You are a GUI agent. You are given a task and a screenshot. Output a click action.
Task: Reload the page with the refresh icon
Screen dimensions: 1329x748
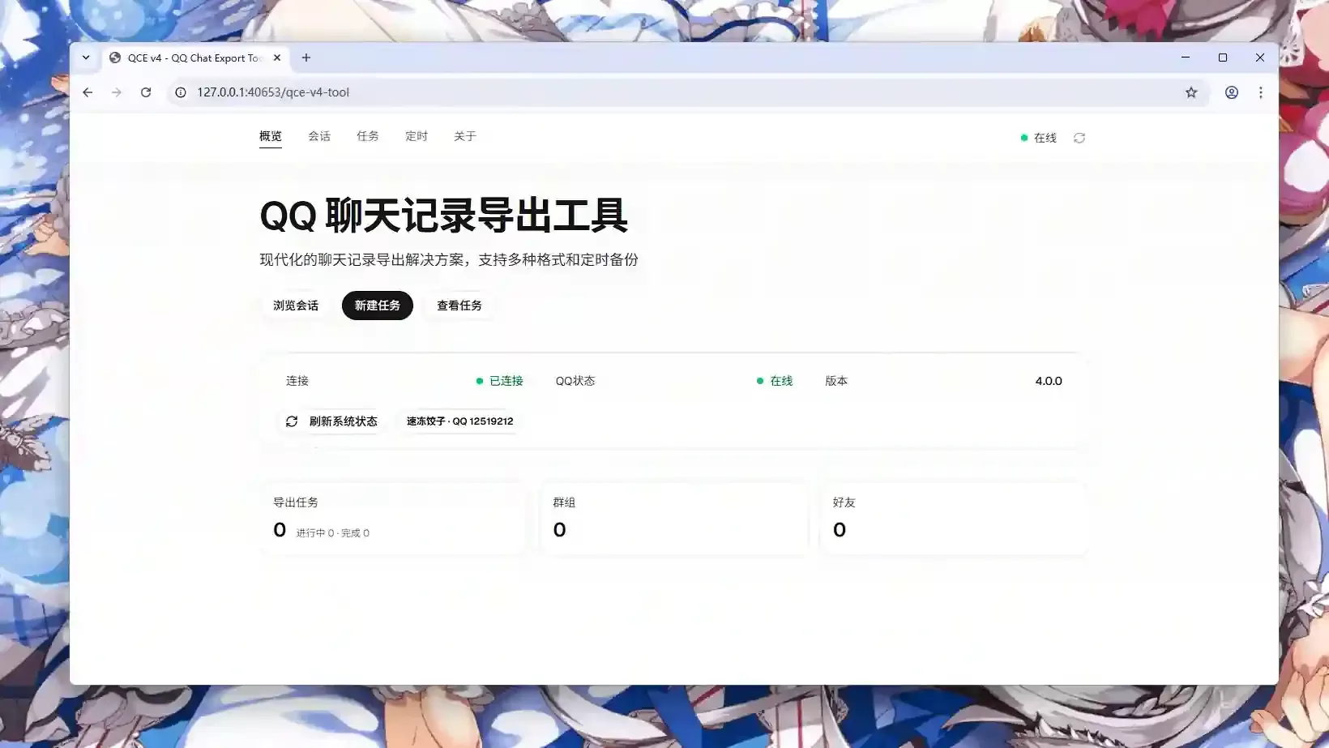tap(146, 92)
